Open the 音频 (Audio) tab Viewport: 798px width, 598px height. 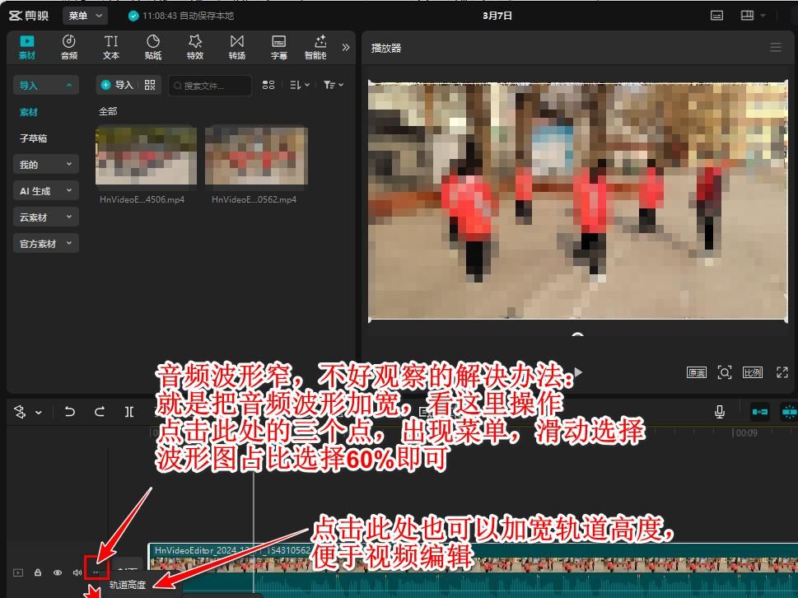coord(69,47)
